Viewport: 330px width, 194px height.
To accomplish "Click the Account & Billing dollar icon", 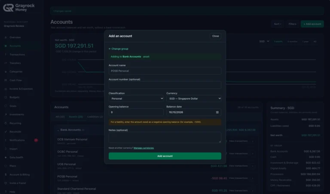I will tap(6, 175).
